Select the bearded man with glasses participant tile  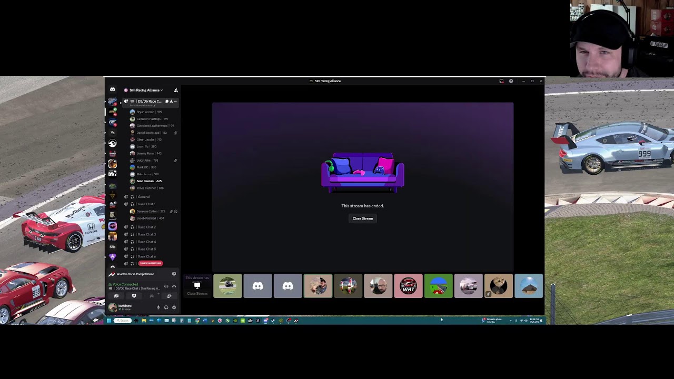(x=378, y=286)
